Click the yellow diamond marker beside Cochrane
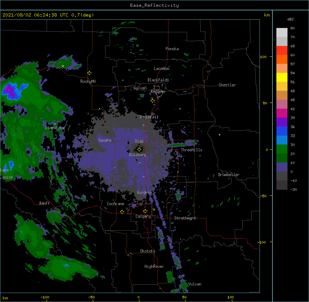 [122, 212]
